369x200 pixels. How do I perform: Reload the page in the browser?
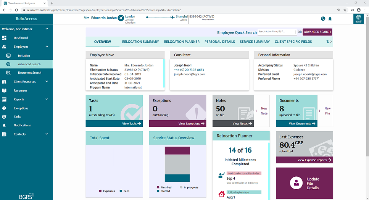(16, 10)
